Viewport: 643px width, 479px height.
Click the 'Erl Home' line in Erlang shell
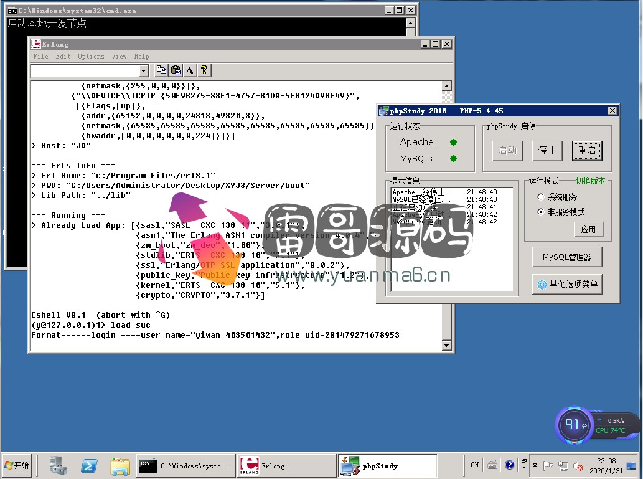click(123, 176)
